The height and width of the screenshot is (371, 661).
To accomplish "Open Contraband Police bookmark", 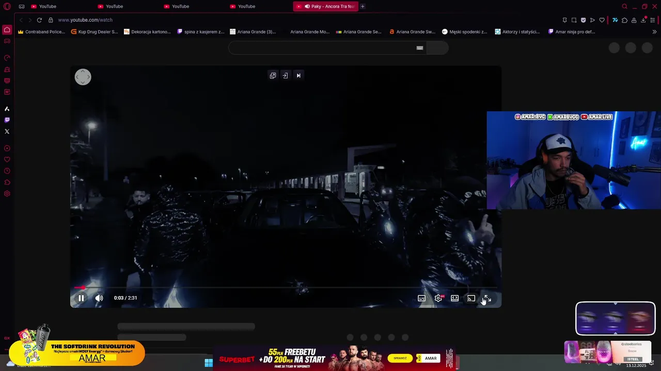I will pos(41,32).
